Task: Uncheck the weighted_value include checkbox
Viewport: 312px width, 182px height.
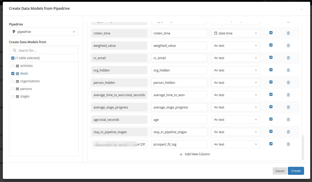Action: (271, 45)
